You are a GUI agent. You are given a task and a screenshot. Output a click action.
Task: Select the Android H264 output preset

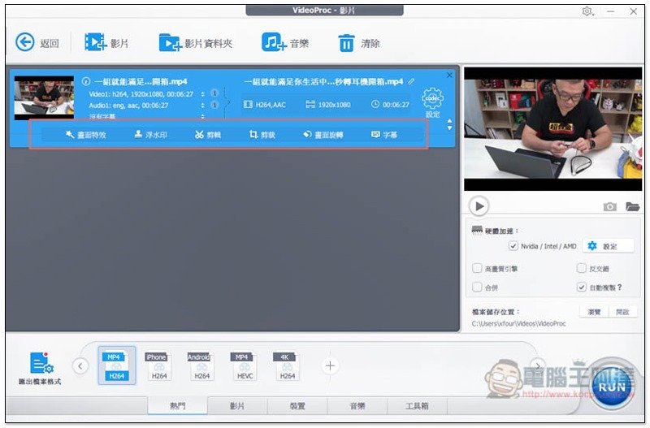tap(199, 366)
